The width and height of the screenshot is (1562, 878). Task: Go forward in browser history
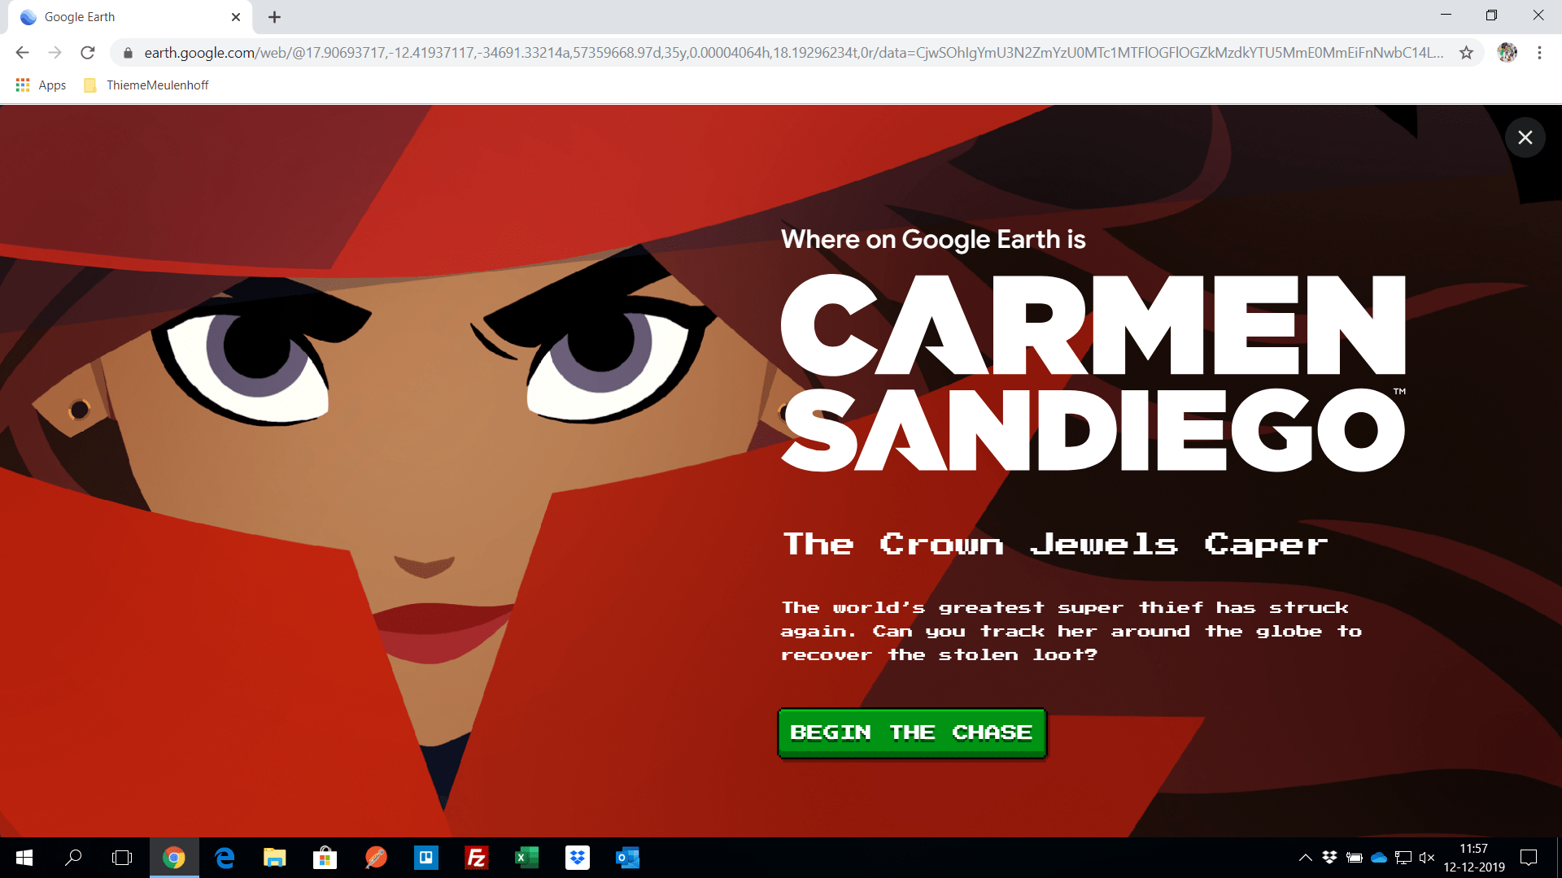pyautogui.click(x=55, y=53)
